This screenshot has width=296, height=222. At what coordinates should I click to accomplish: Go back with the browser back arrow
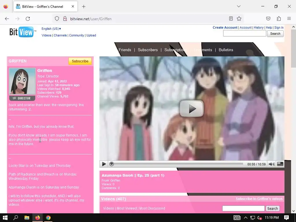[7, 19]
